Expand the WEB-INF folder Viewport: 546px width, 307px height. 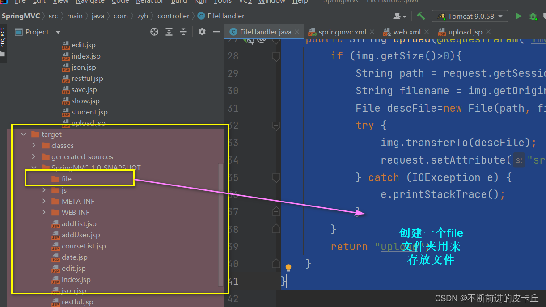(44, 212)
